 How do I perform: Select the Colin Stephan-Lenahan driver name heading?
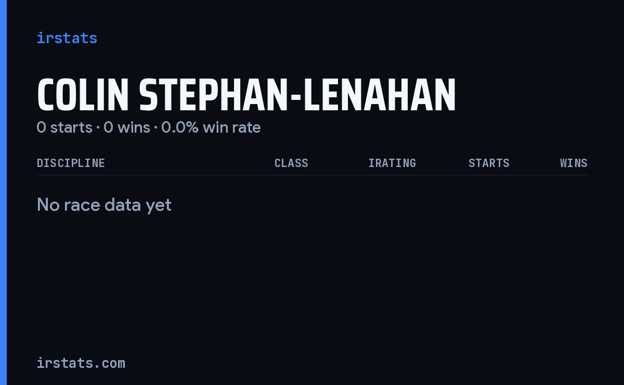246,96
